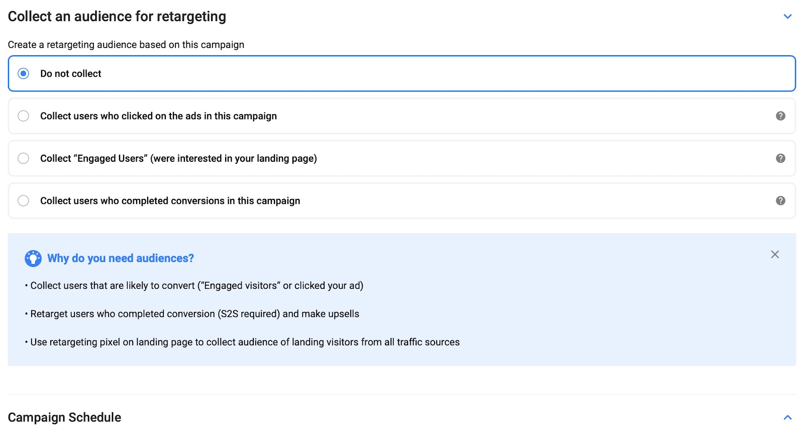Click the lightbulb icon in info box
The image size is (804, 438).
click(33, 258)
